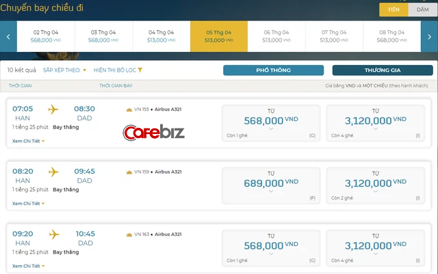
Task: Select 3,120,000 VND business fare for VN 155
Action: click(x=379, y=120)
